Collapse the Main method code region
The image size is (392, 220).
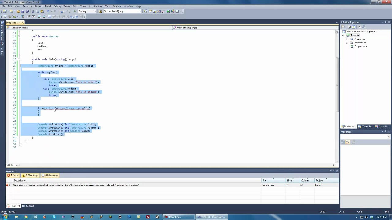(19, 59)
